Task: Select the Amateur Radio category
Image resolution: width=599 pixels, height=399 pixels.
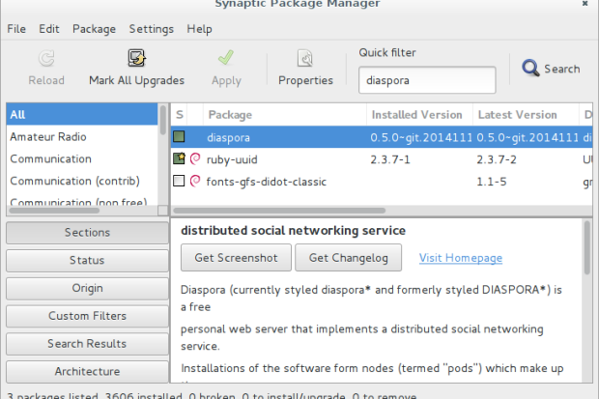Action: tap(82, 136)
